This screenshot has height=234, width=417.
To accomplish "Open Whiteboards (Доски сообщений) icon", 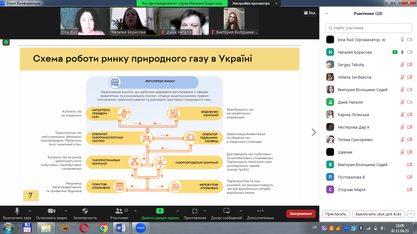I will click(226, 211).
